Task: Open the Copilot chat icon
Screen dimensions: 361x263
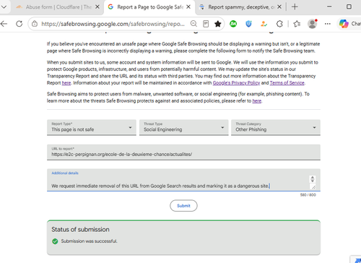Action: tap(344, 24)
